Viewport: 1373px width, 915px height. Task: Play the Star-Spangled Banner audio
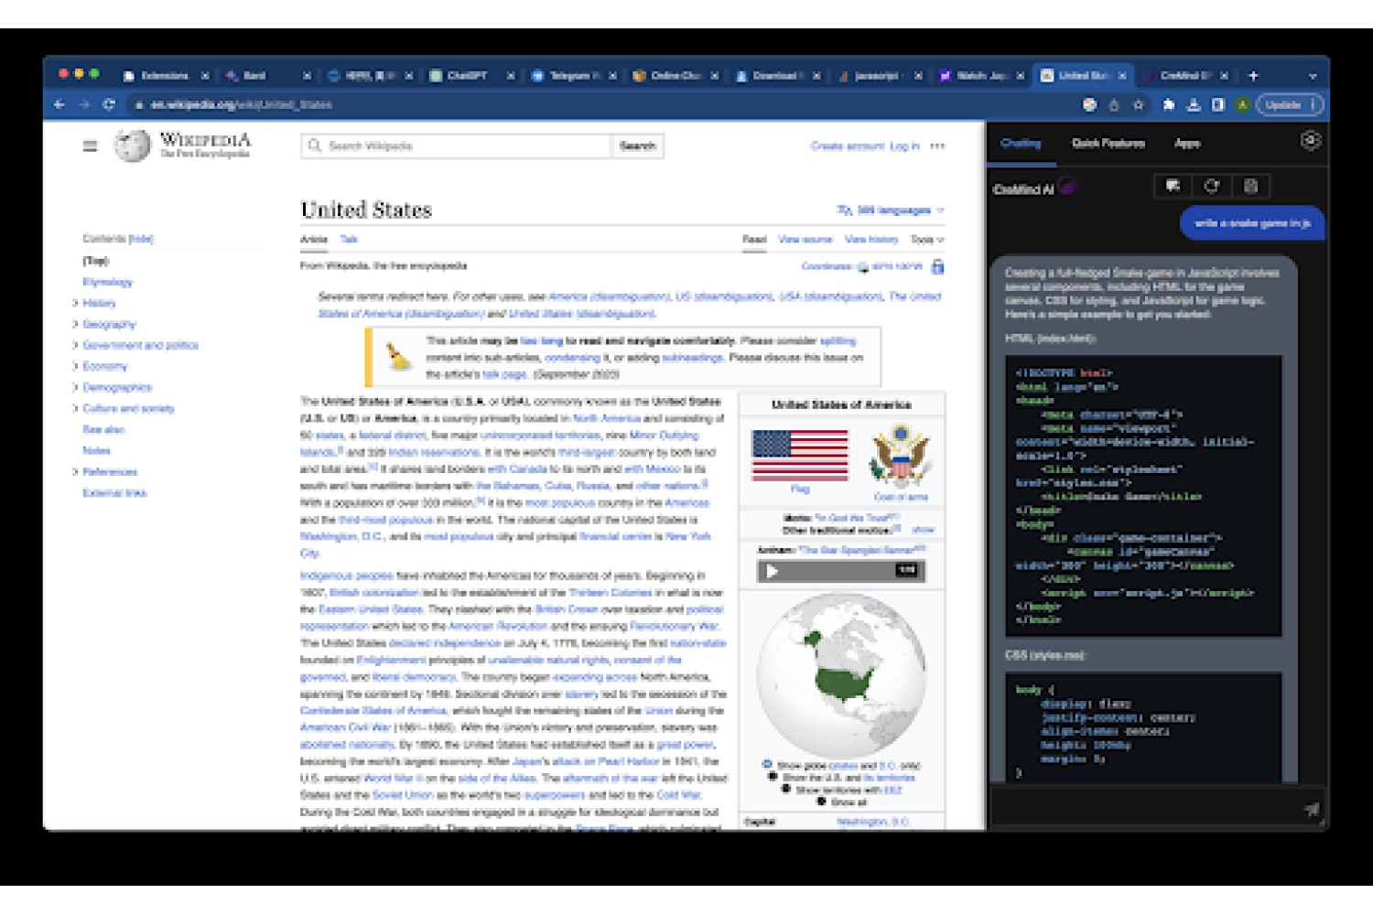[x=772, y=571]
